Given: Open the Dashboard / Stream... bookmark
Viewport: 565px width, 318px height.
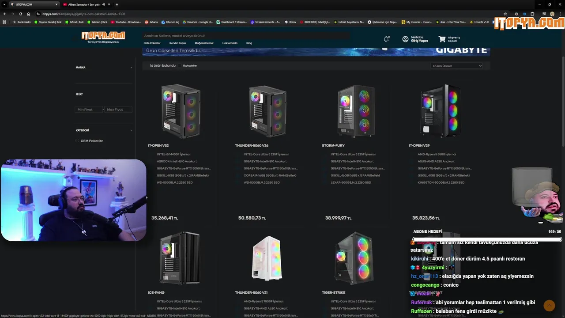Looking at the screenshot, I should (x=231, y=22).
